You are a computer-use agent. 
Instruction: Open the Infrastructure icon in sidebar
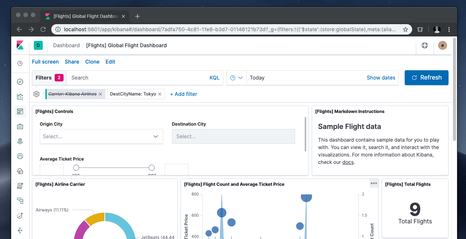click(x=20, y=171)
